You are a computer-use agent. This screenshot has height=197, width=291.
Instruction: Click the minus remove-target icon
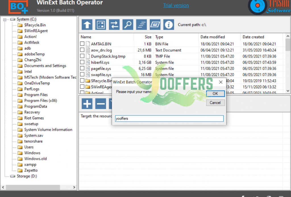[101, 104]
